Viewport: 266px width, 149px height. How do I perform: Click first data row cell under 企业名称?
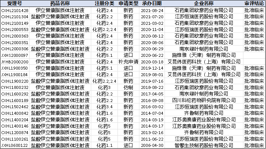[204, 10]
